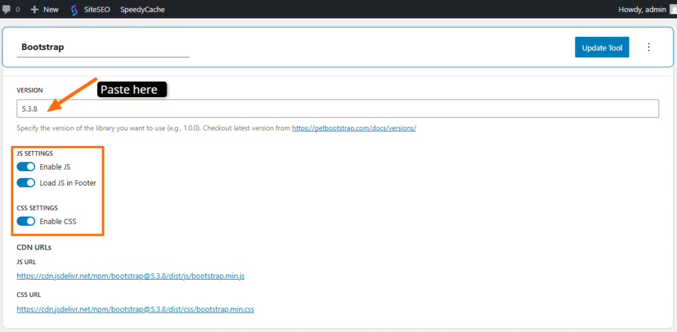
Task: Toggle the Load JS in Footer switch
Action: pyautogui.click(x=26, y=183)
